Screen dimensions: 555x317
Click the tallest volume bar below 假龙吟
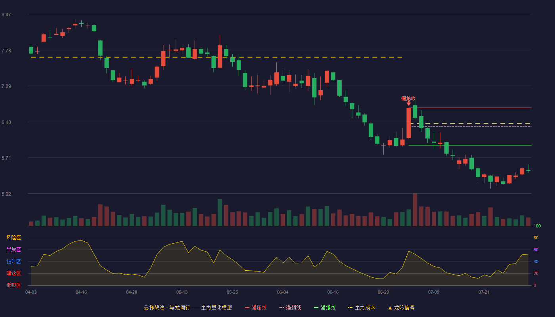point(415,210)
